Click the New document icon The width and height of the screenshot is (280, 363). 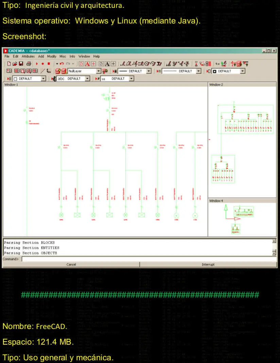(x=9, y=64)
